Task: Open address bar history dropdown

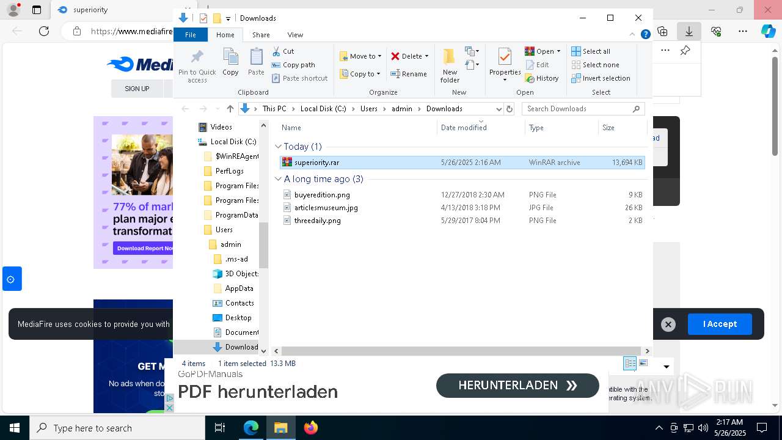Action: click(499, 109)
